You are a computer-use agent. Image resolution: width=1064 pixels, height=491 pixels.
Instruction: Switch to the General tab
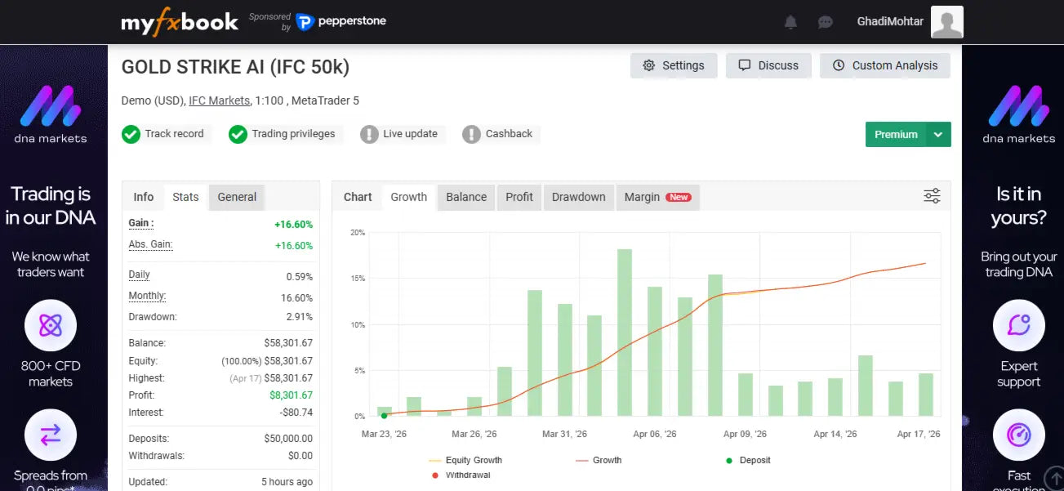[x=237, y=197]
